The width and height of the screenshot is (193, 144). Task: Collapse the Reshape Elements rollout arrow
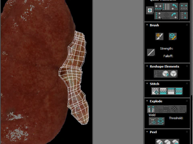click(147, 66)
